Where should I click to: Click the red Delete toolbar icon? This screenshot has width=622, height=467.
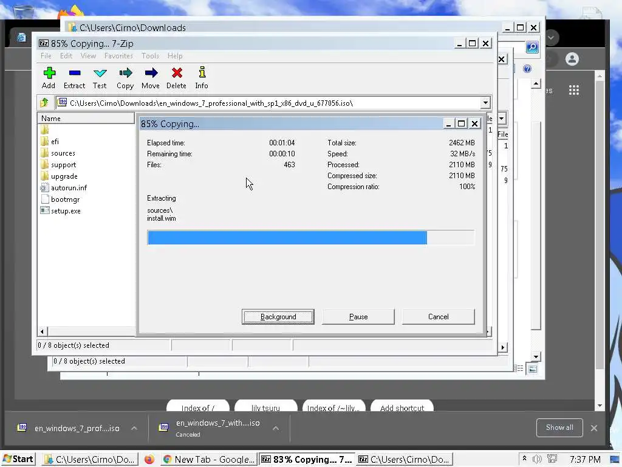[177, 74]
